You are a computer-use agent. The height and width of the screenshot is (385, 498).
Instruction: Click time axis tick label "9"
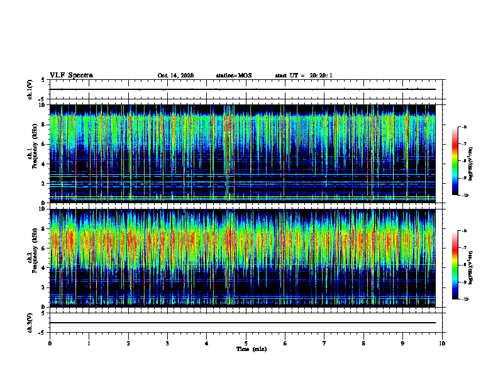click(x=402, y=343)
